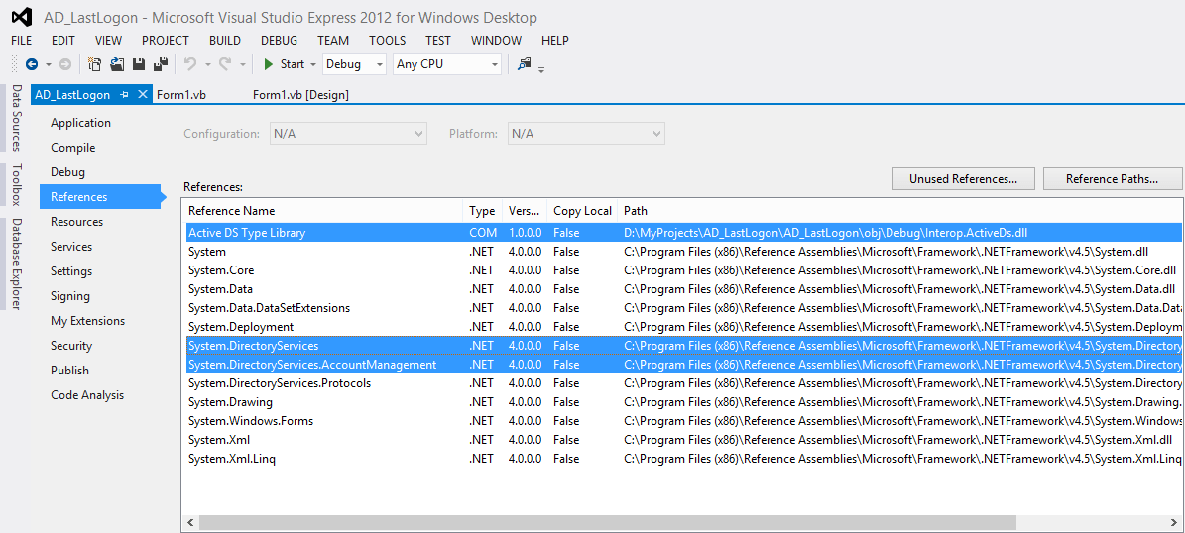The width and height of the screenshot is (1185, 533).
Task: Click the Visual Studio logo icon
Action: tap(22, 17)
